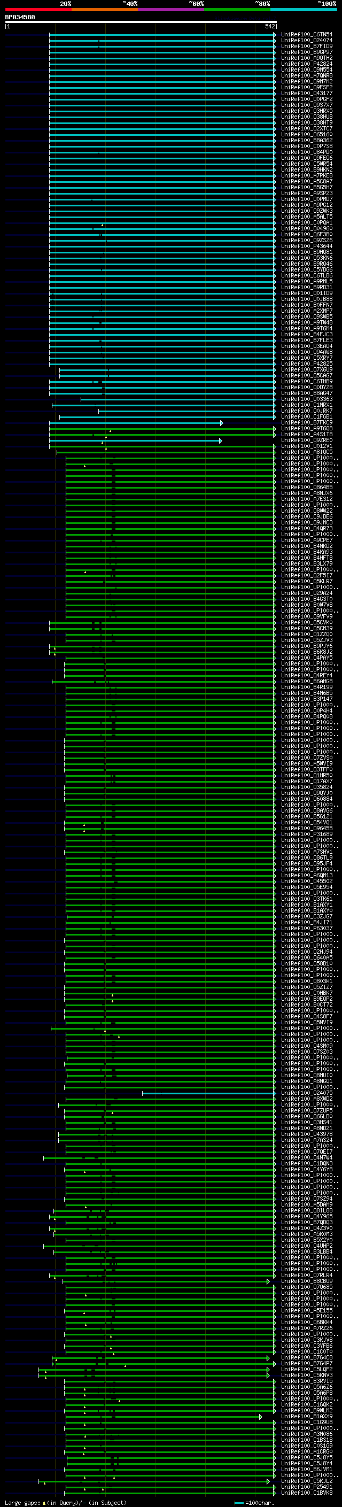Click the short cyan alignment bar of UniRef100_O24075
The image size is (342, 1507).
coord(209,1093)
